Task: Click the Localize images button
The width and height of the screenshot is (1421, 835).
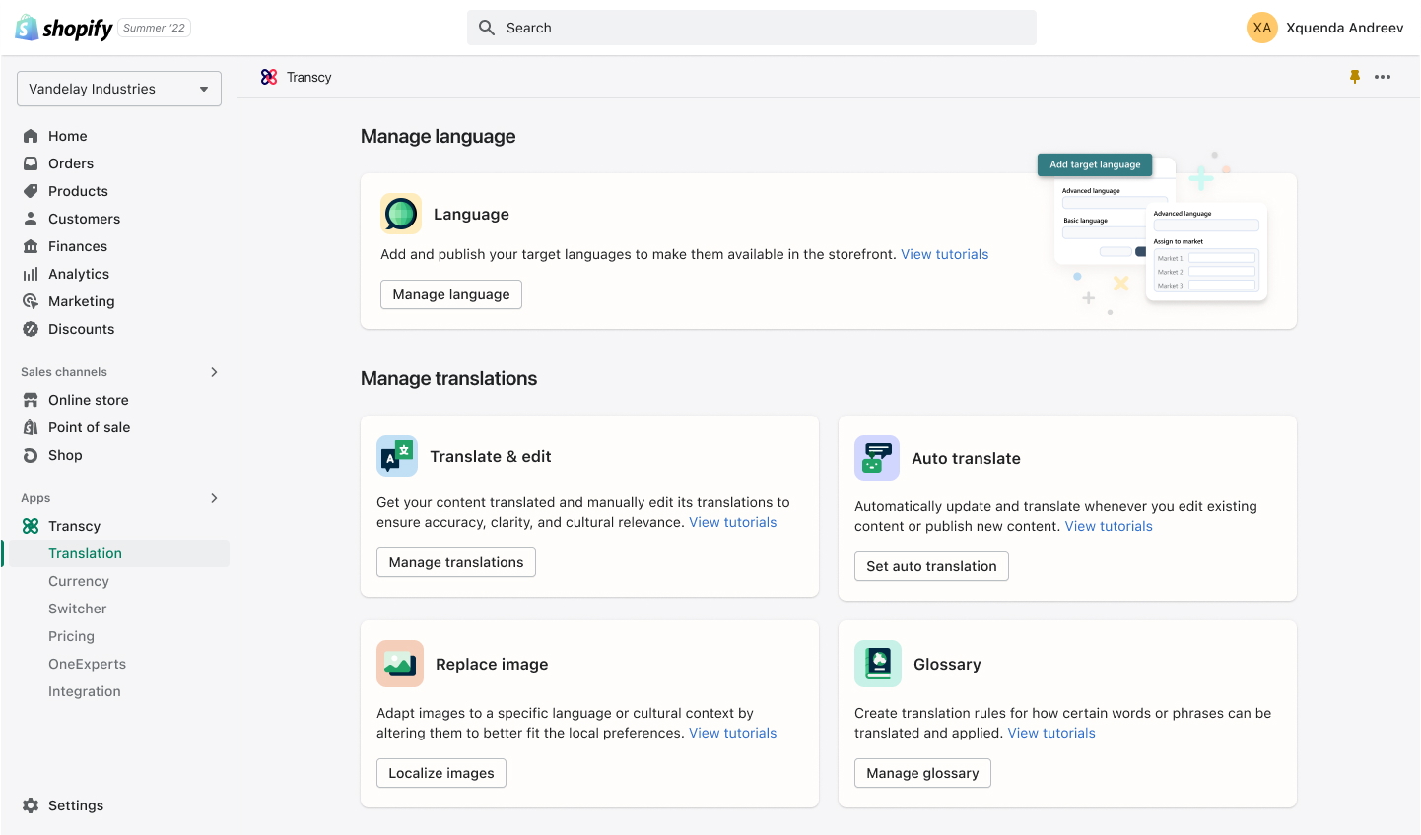Action: pyautogui.click(x=441, y=773)
